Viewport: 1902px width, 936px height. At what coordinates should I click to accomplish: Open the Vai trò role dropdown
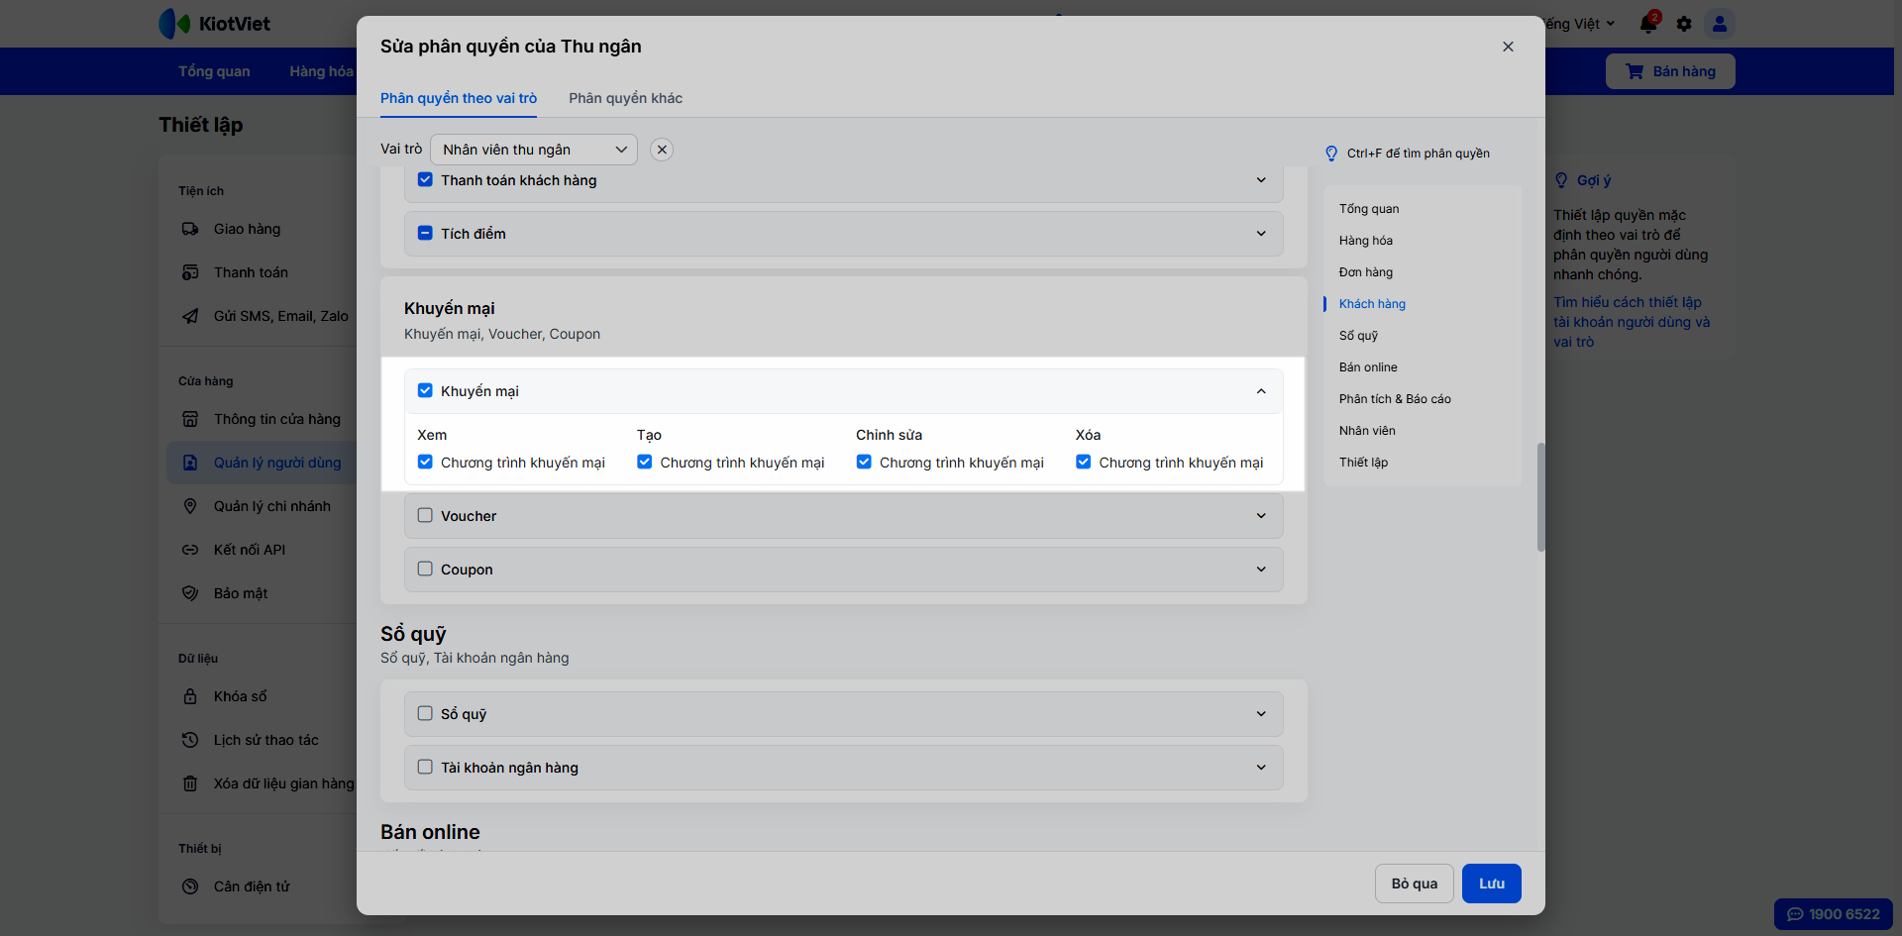click(x=534, y=150)
